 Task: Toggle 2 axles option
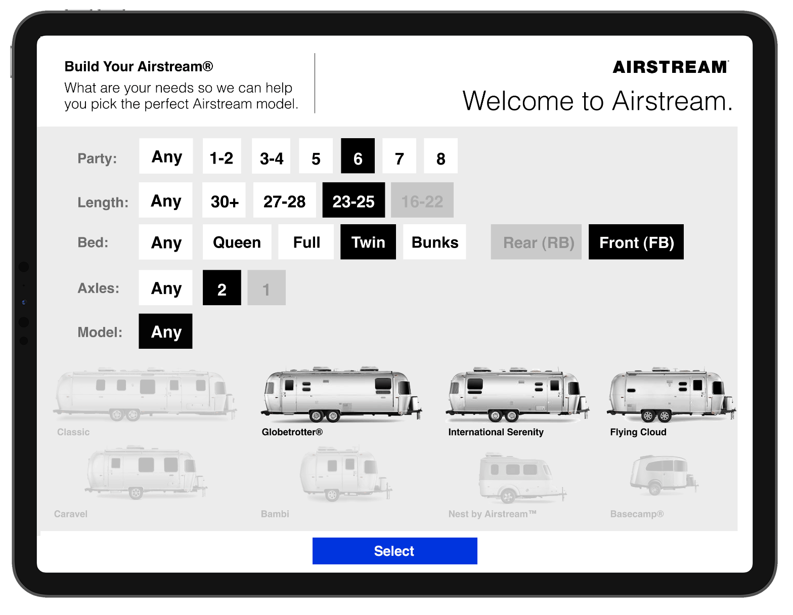tap(222, 288)
